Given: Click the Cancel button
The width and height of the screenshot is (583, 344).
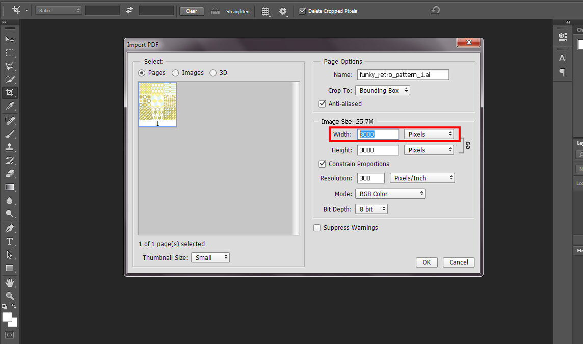Looking at the screenshot, I should (x=459, y=262).
